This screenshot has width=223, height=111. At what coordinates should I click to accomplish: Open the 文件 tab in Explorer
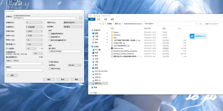(x=92, y=19)
